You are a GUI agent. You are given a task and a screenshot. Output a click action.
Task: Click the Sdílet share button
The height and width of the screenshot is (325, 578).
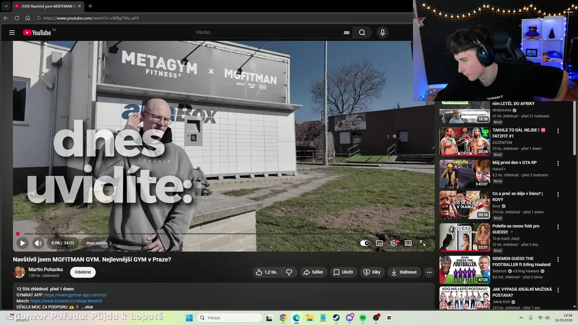(313, 272)
